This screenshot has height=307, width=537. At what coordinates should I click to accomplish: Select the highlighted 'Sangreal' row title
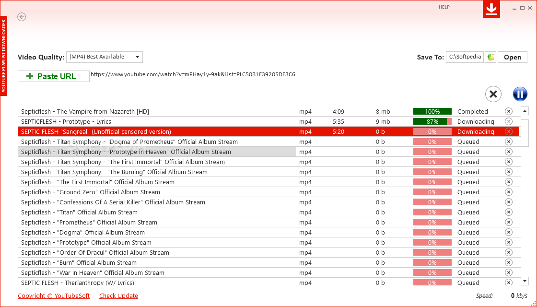pos(96,131)
